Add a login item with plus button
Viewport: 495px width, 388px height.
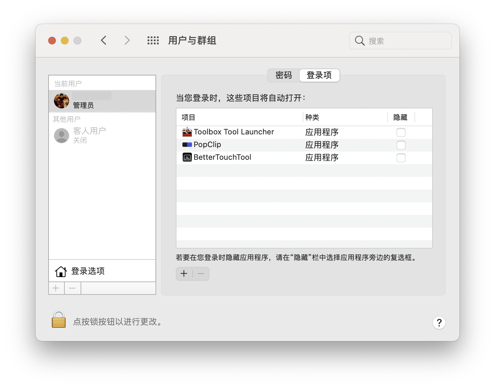click(184, 274)
